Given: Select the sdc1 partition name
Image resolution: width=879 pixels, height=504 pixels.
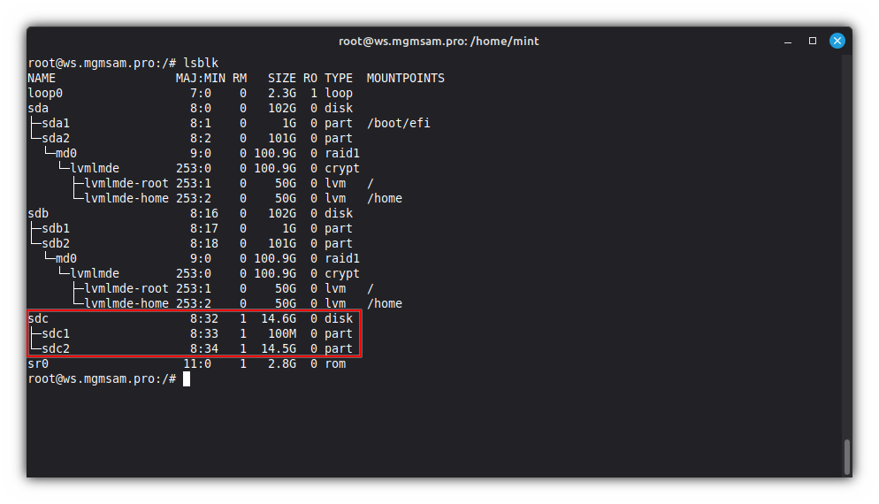Looking at the screenshot, I should click(x=55, y=333).
